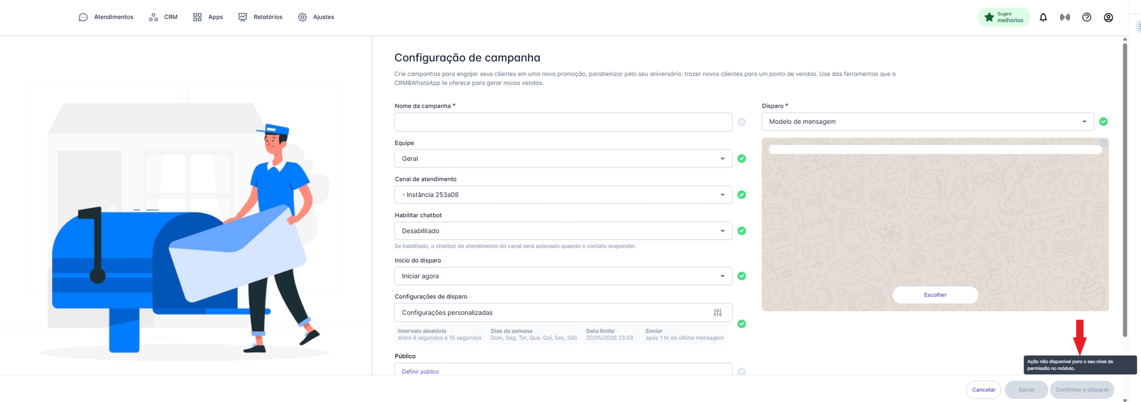
Task: Click the green check next to Canal de atendimento
Action: click(x=741, y=195)
